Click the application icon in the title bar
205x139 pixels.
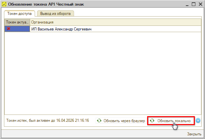coord(5,4)
